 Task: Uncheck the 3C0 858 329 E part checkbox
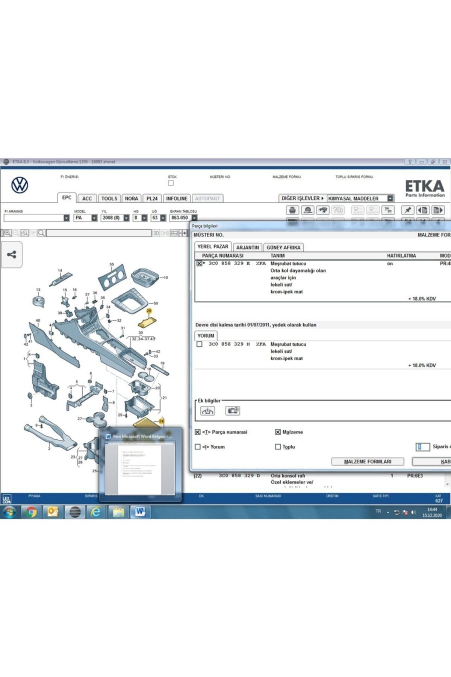pyautogui.click(x=199, y=264)
